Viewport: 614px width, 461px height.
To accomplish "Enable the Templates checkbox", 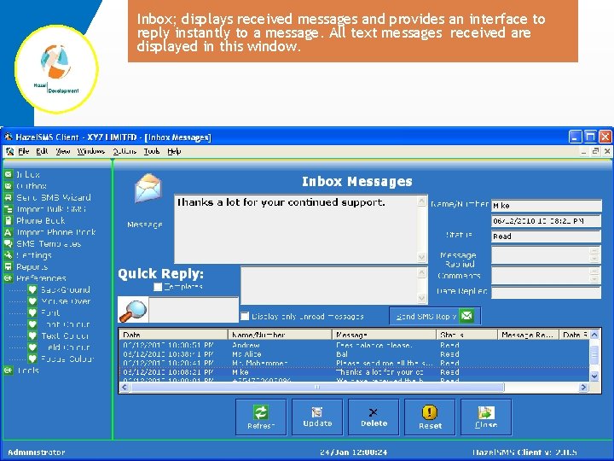I will click(x=158, y=287).
